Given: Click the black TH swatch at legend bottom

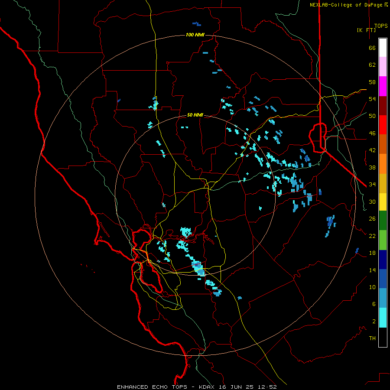Looking at the screenshot, I should [x=383, y=337].
